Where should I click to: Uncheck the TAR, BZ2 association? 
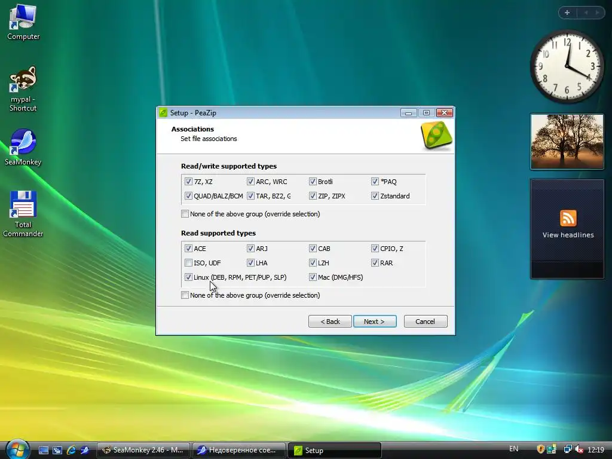pos(250,196)
